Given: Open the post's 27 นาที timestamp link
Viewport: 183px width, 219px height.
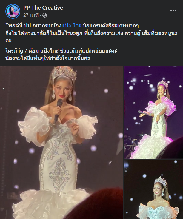Looking at the screenshot, I should tap(31, 15).
